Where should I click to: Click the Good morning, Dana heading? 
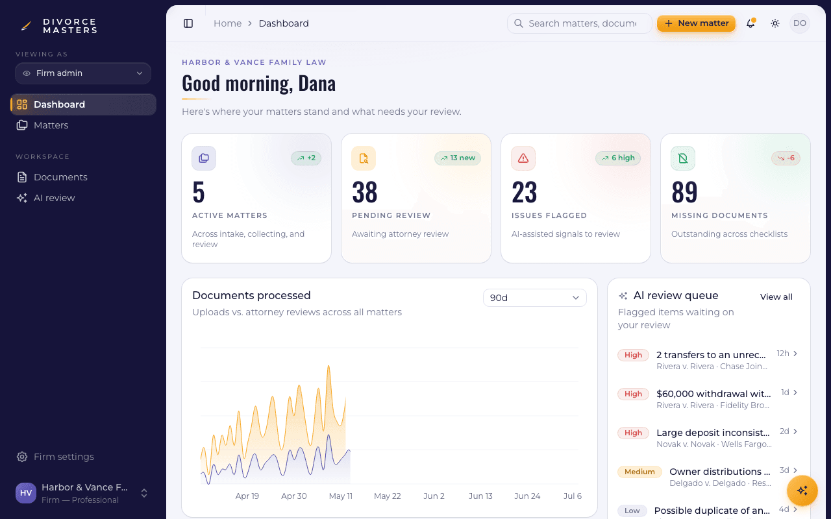coord(258,83)
